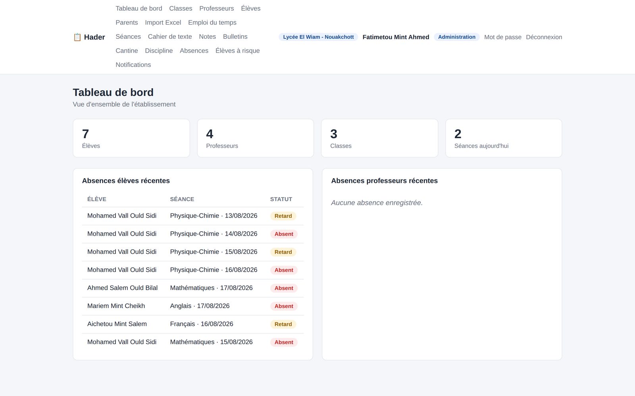The width and height of the screenshot is (635, 396).
Task: Click the Lycée El Wiam - Nouakchott badge
Action: pos(318,37)
